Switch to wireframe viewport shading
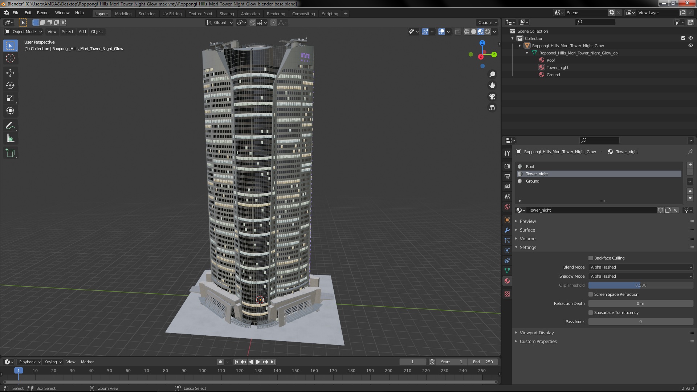This screenshot has width=697, height=392. coord(467,32)
